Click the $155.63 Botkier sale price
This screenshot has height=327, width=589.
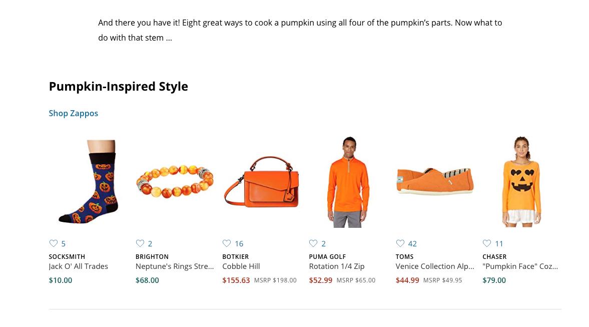236,280
